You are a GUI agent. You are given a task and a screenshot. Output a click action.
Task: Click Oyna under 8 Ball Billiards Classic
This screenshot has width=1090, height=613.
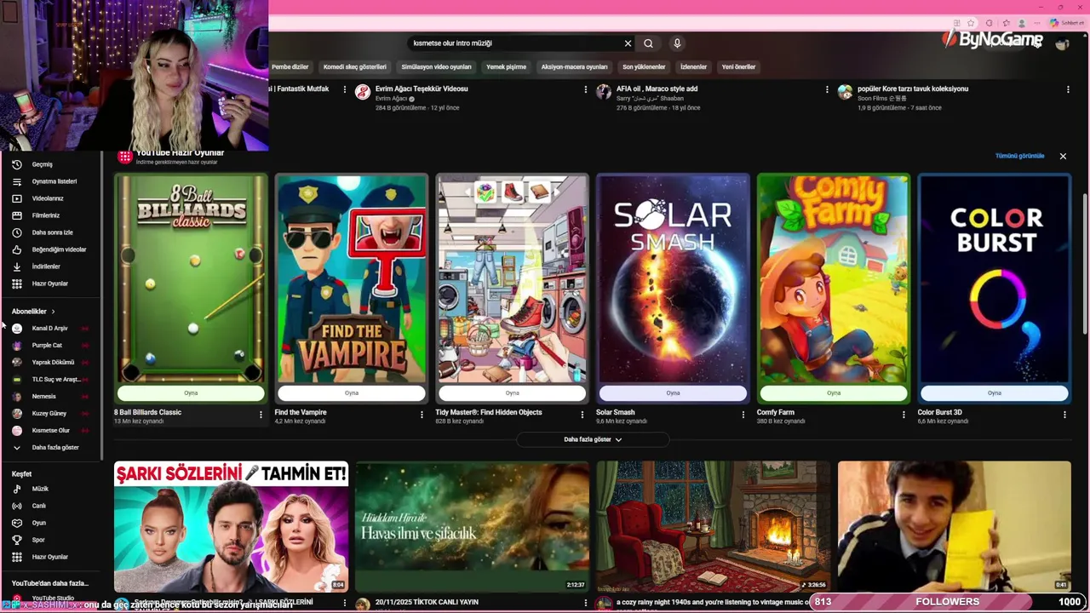point(191,393)
